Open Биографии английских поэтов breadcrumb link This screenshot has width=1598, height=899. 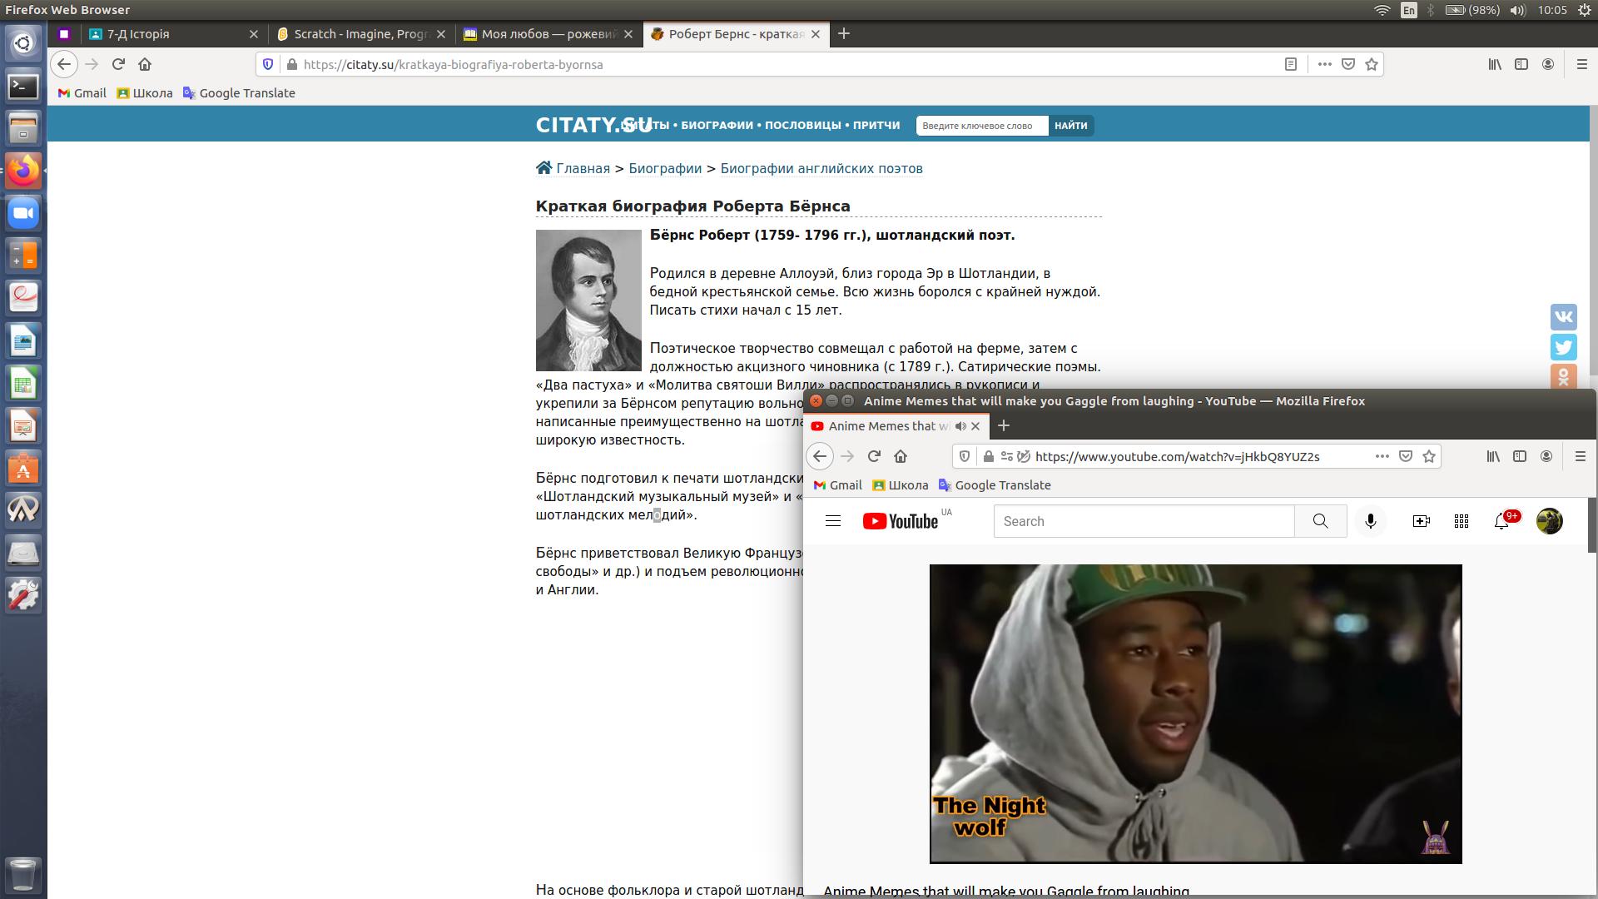(x=821, y=168)
